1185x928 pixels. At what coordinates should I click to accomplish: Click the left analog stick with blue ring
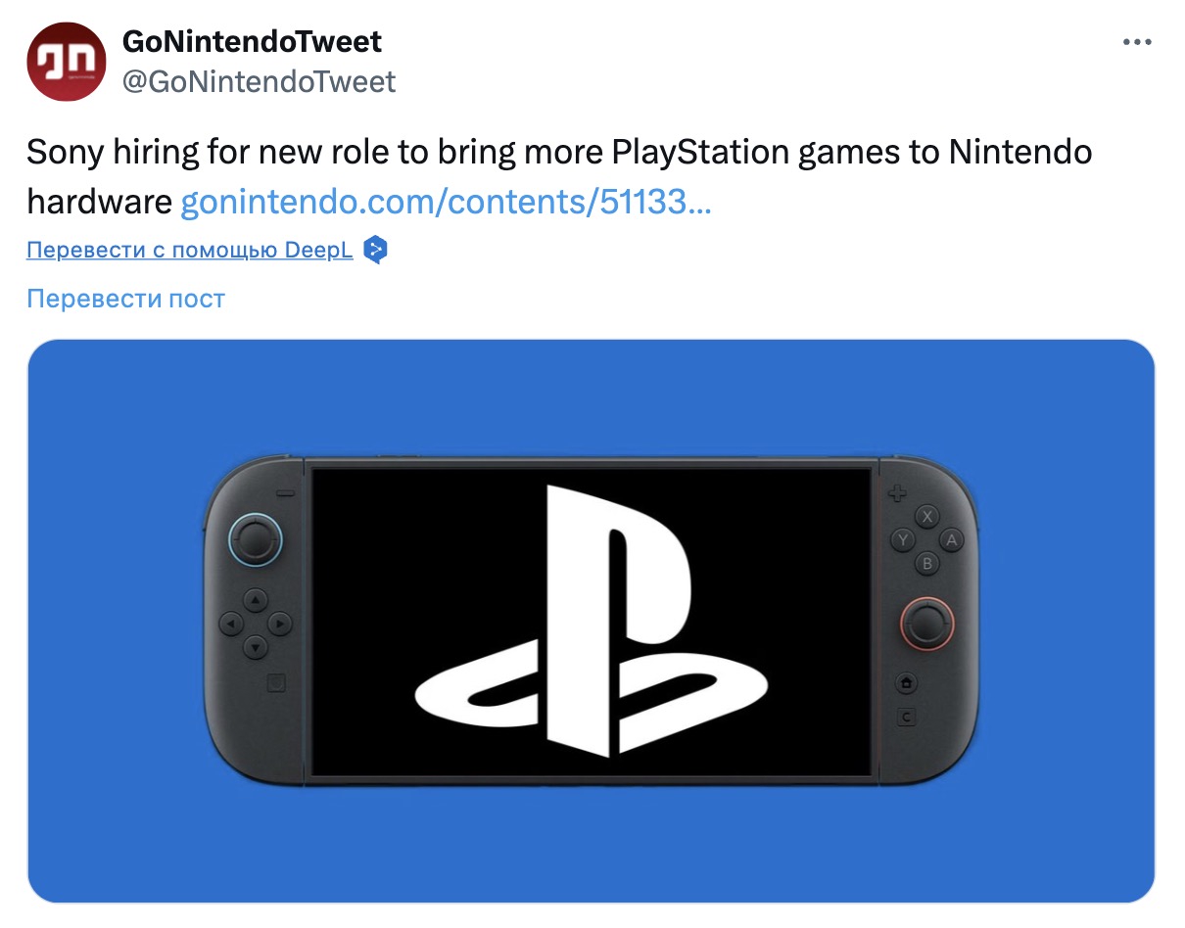(255, 538)
